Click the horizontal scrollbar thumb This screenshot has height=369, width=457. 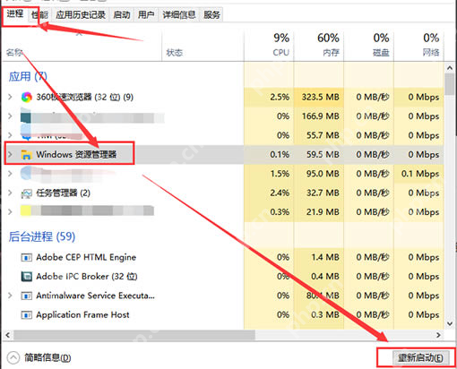(x=134, y=335)
